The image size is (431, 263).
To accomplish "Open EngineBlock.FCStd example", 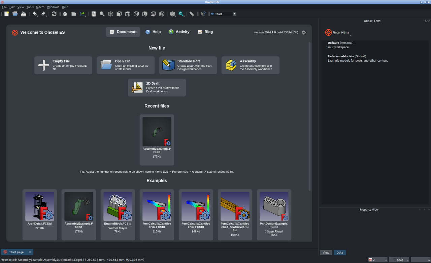I will click(x=118, y=214).
